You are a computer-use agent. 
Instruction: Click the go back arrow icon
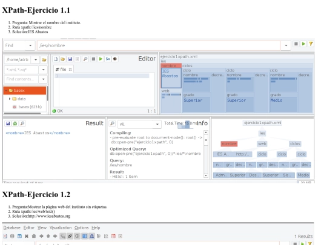(x=41, y=236)
